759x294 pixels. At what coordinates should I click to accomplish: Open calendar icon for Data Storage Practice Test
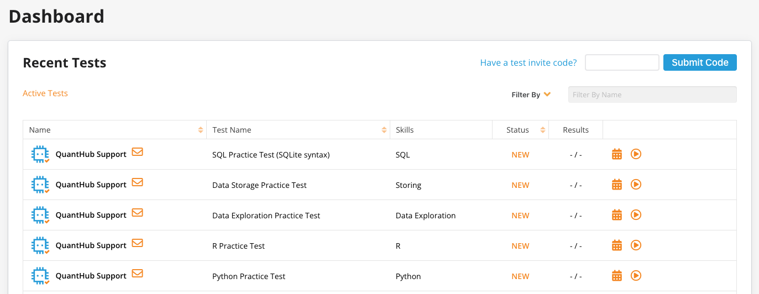(x=617, y=185)
